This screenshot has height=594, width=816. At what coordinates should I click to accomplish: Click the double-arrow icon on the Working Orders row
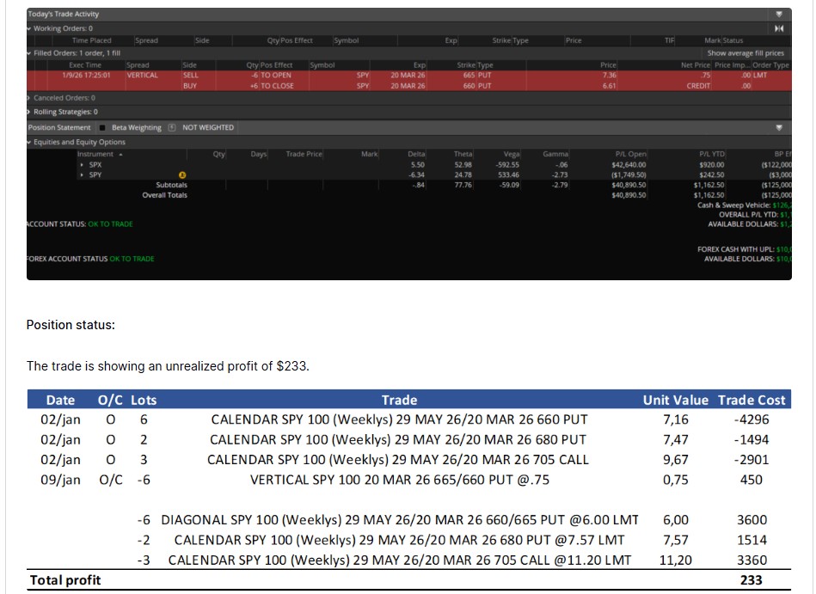(779, 28)
